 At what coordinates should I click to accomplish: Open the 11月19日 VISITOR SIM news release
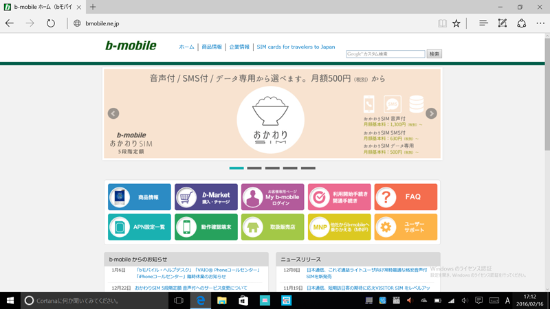[368, 288]
